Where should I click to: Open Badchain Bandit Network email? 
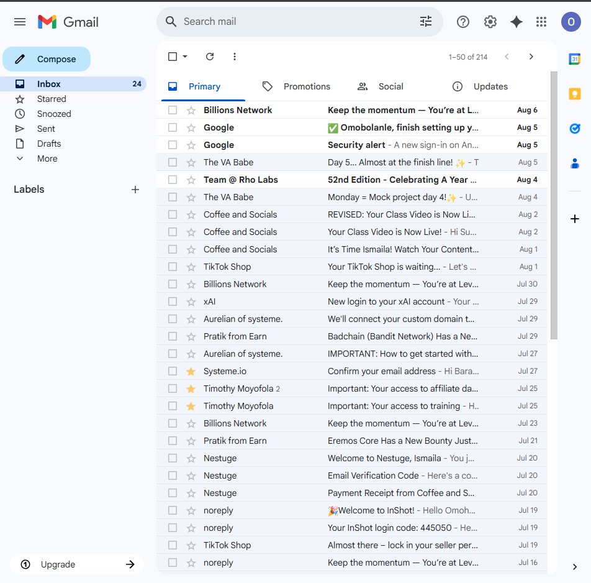pyautogui.click(x=353, y=337)
